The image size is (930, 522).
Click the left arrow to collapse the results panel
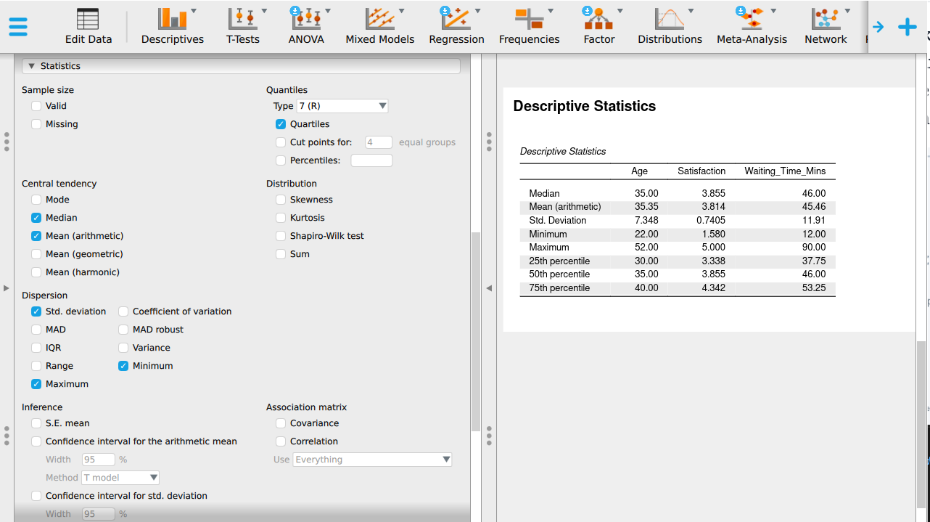pos(489,288)
